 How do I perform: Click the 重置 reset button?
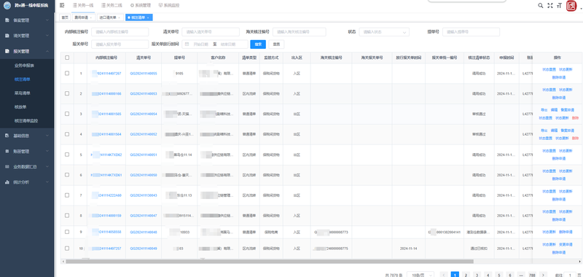(276, 44)
